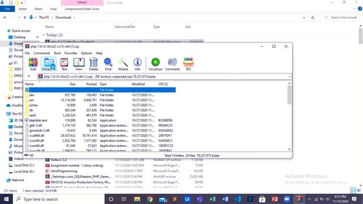Image resolution: width=363 pixels, height=204 pixels.
Task: Select gmodule-2.dll file row
Action: tap(100, 130)
